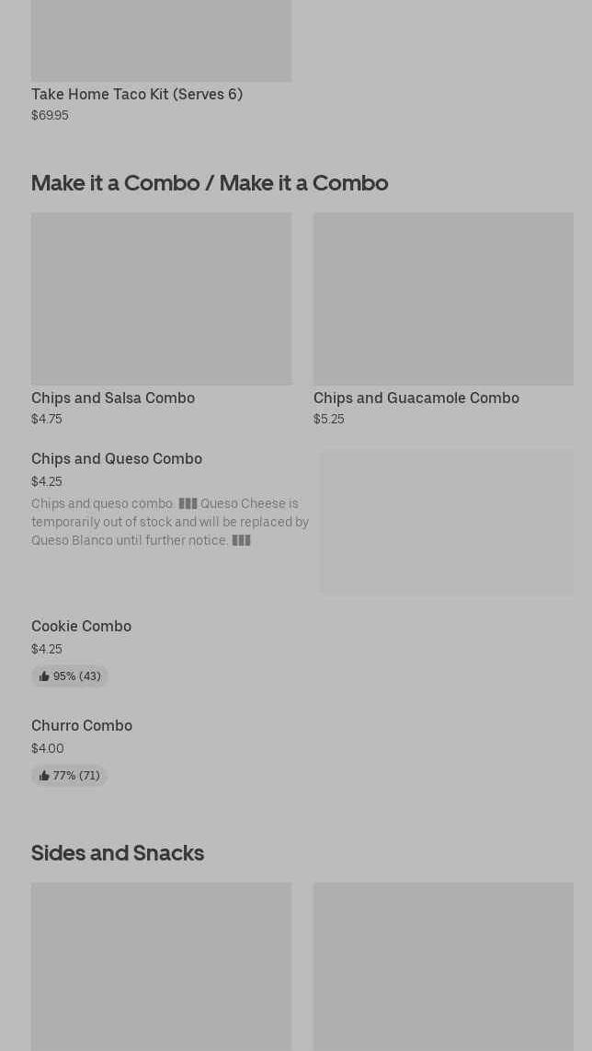Click the left Sides and Snacks item image
The image size is (592, 1051).
pyautogui.click(x=161, y=965)
